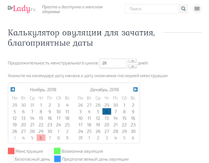This screenshot has height=163, width=209.
Task: Choose the blue 3 in November's last row
Action: coord(14,138)
